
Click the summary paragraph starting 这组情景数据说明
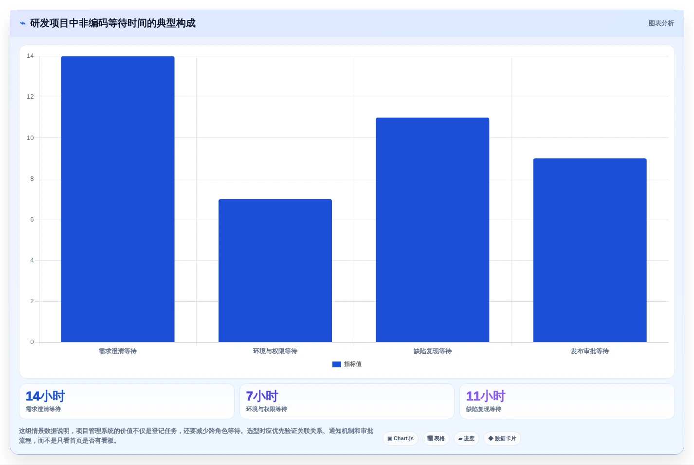[x=196, y=436]
